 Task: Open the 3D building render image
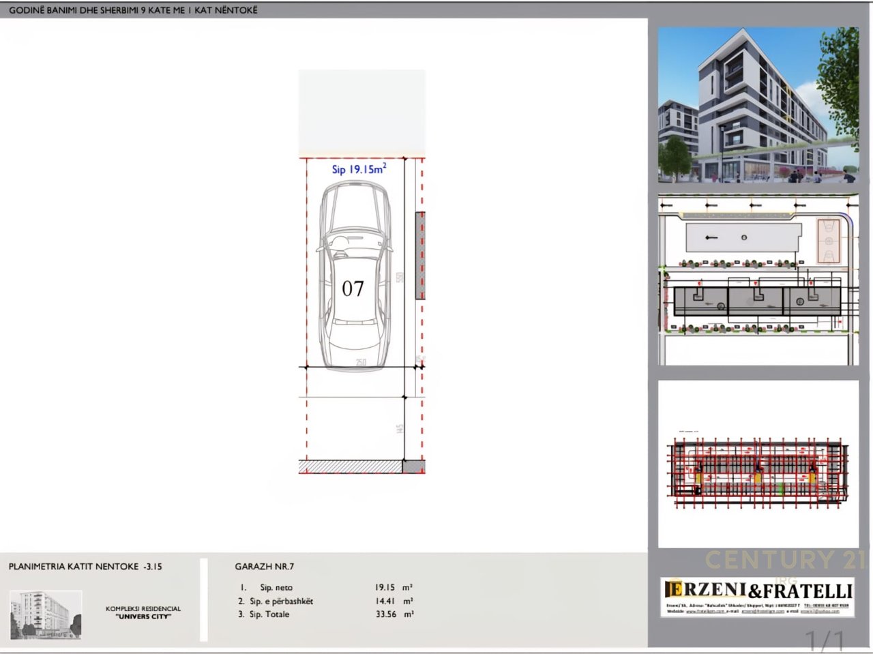pos(758,105)
